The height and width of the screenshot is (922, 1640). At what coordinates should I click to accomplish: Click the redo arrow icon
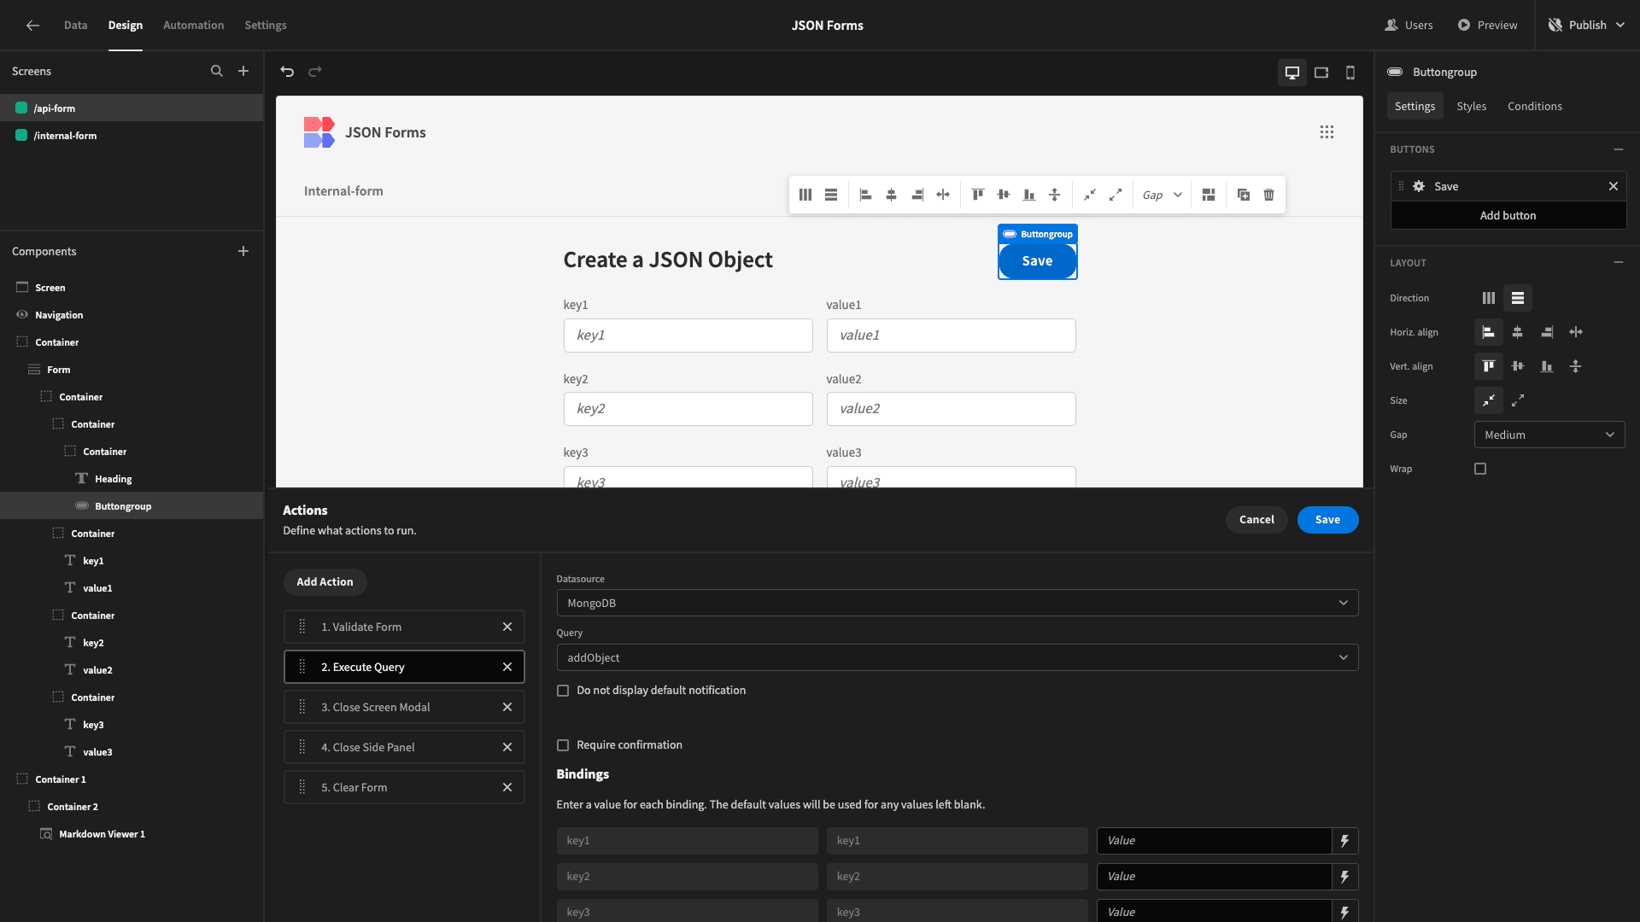[315, 70]
